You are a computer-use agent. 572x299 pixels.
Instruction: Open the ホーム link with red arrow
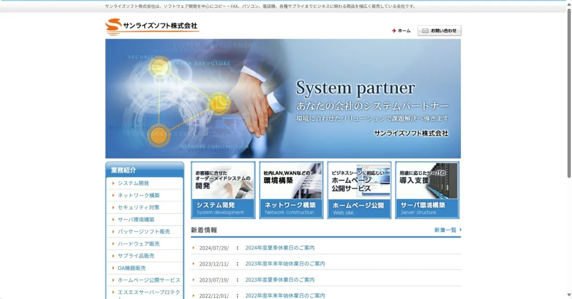point(401,31)
